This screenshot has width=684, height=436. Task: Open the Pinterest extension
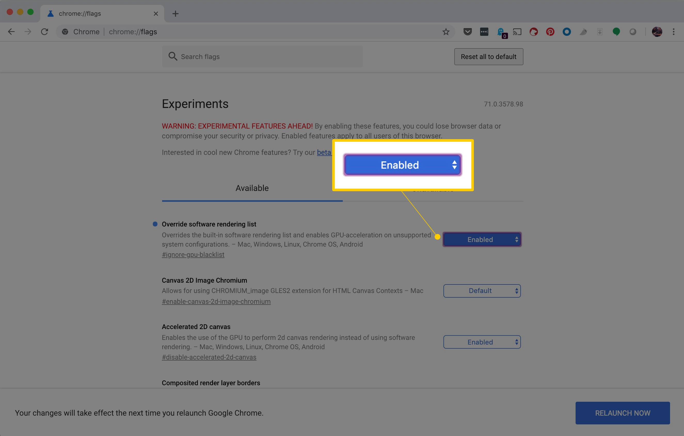coord(550,32)
